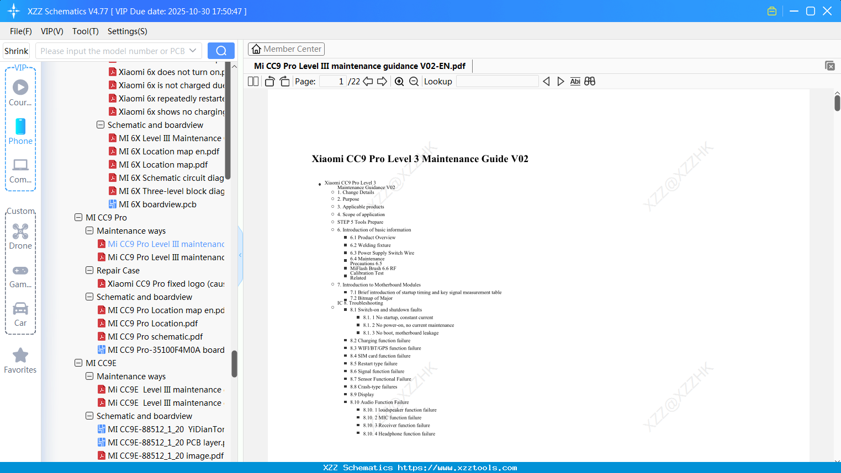The height and width of the screenshot is (473, 841).
Task: Collapse the MI CC9 Pro tree node
Action: [x=78, y=217]
